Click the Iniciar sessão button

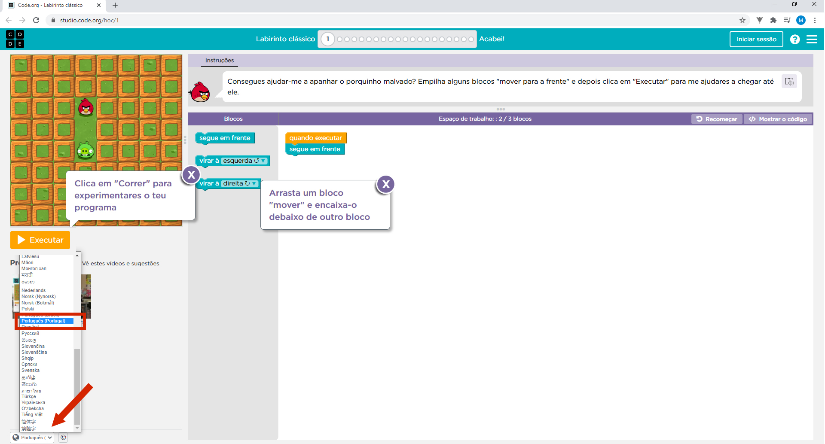pyautogui.click(x=756, y=39)
